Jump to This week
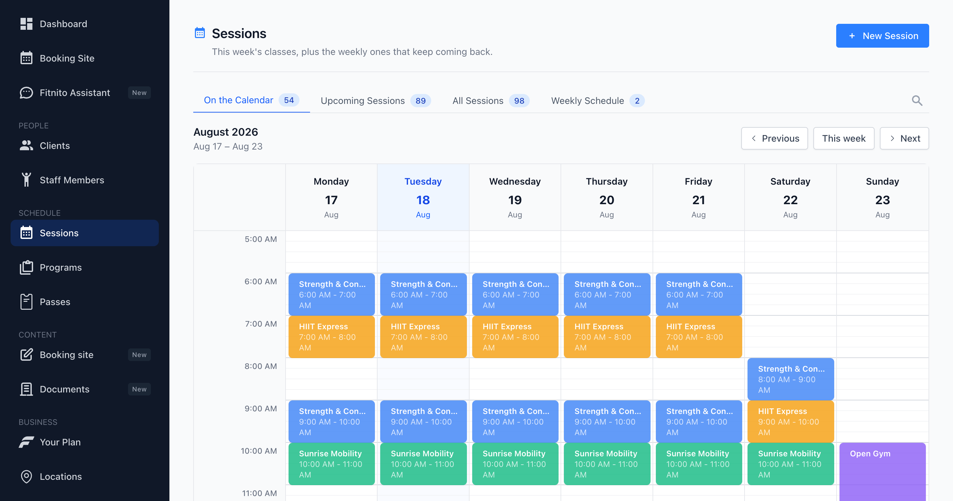Viewport: 953px width, 501px height. point(843,138)
